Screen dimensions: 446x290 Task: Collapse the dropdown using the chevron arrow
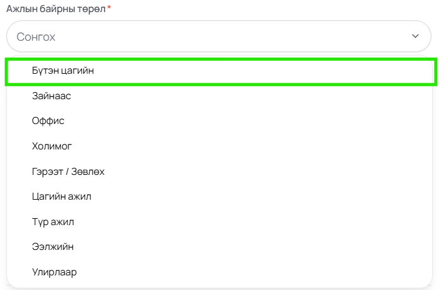pyautogui.click(x=416, y=36)
